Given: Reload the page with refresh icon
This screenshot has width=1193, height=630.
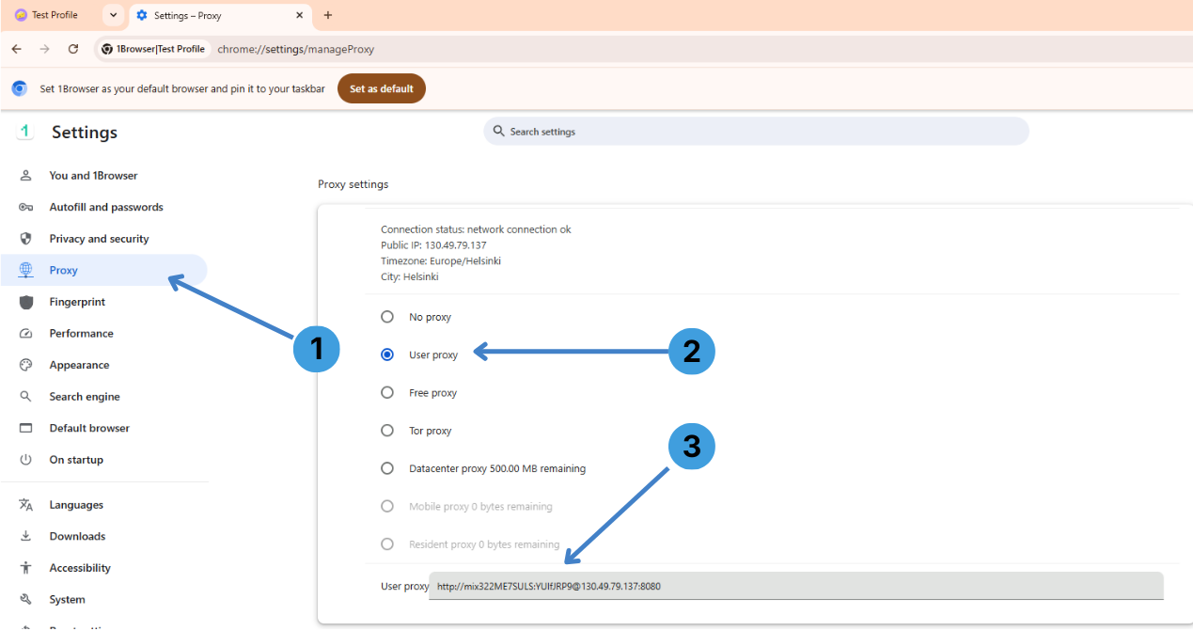Looking at the screenshot, I should click(x=73, y=49).
